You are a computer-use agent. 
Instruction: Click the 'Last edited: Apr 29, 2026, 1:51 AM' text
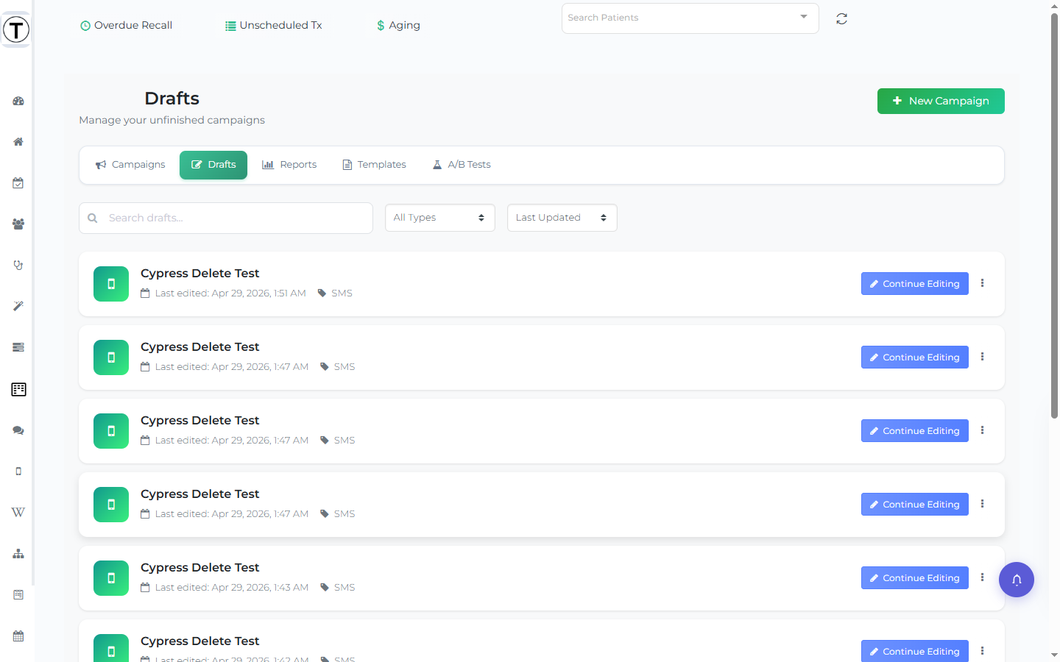(230, 293)
